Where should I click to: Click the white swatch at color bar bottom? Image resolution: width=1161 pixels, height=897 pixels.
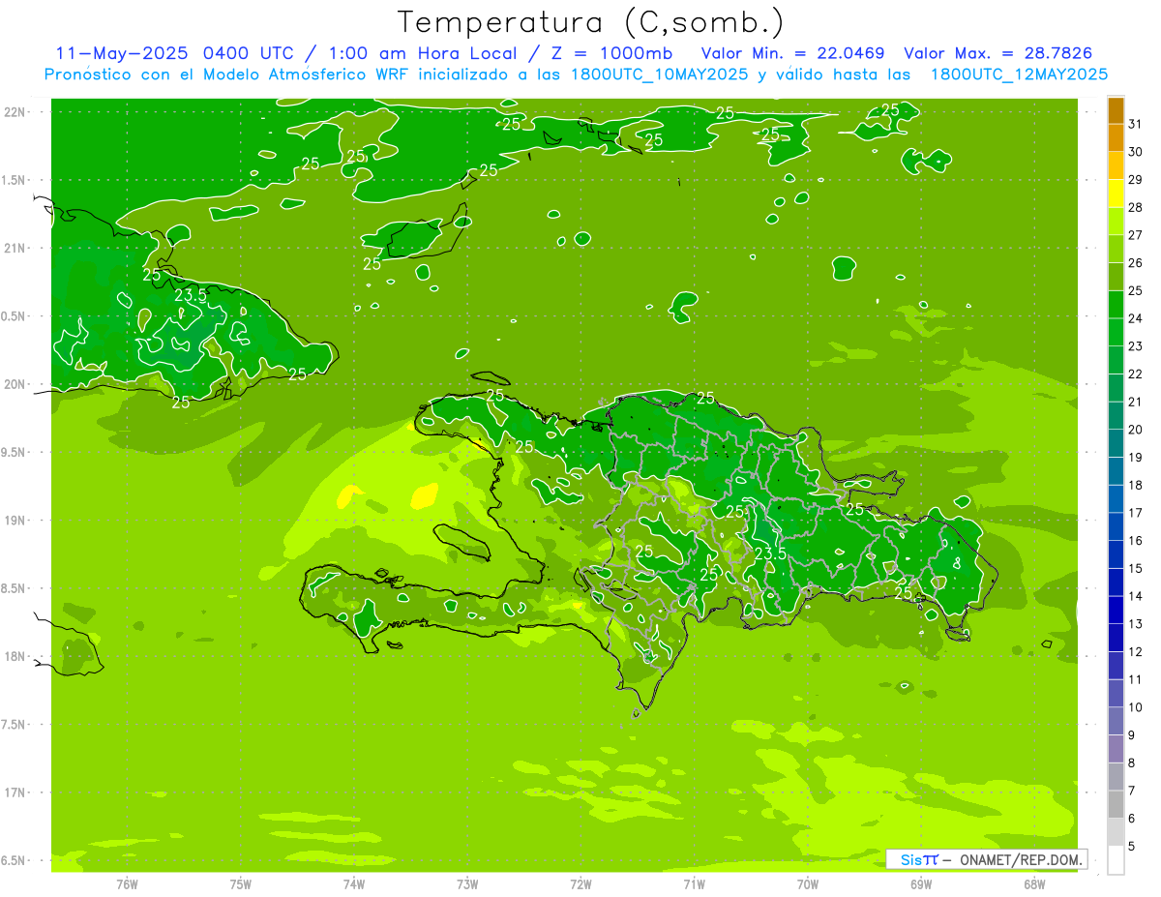pos(1116,860)
